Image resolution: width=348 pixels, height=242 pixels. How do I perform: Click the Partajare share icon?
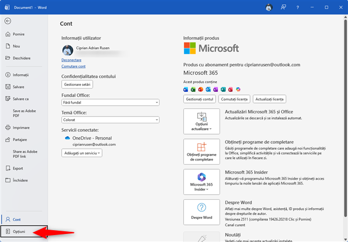8,140
